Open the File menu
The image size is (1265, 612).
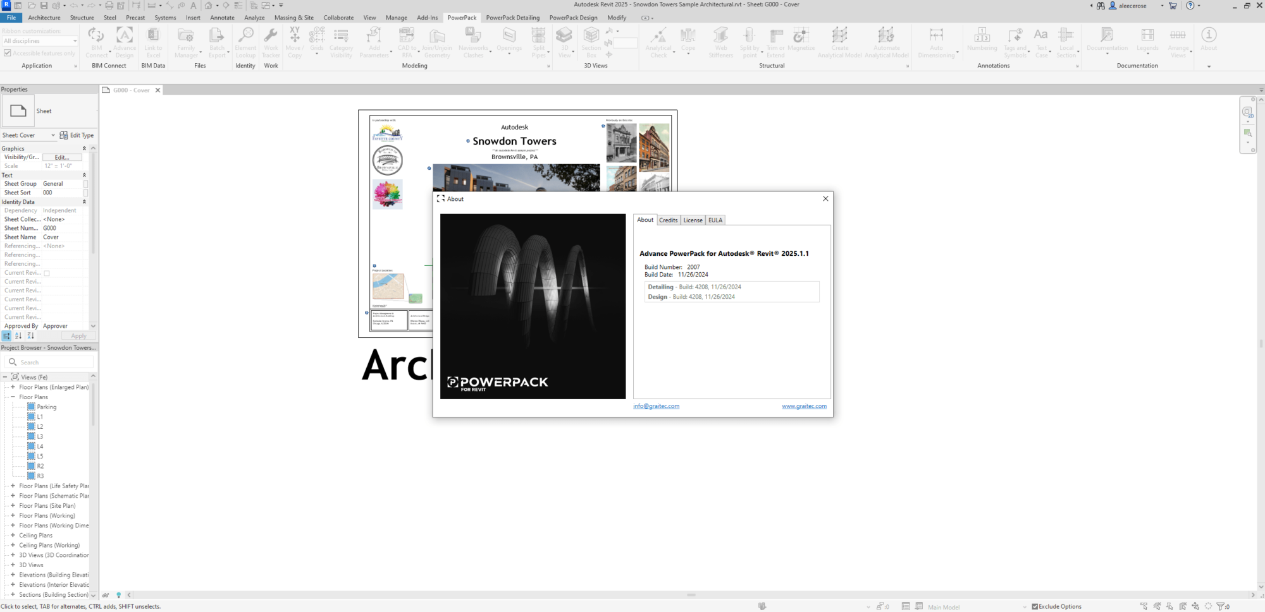(11, 18)
